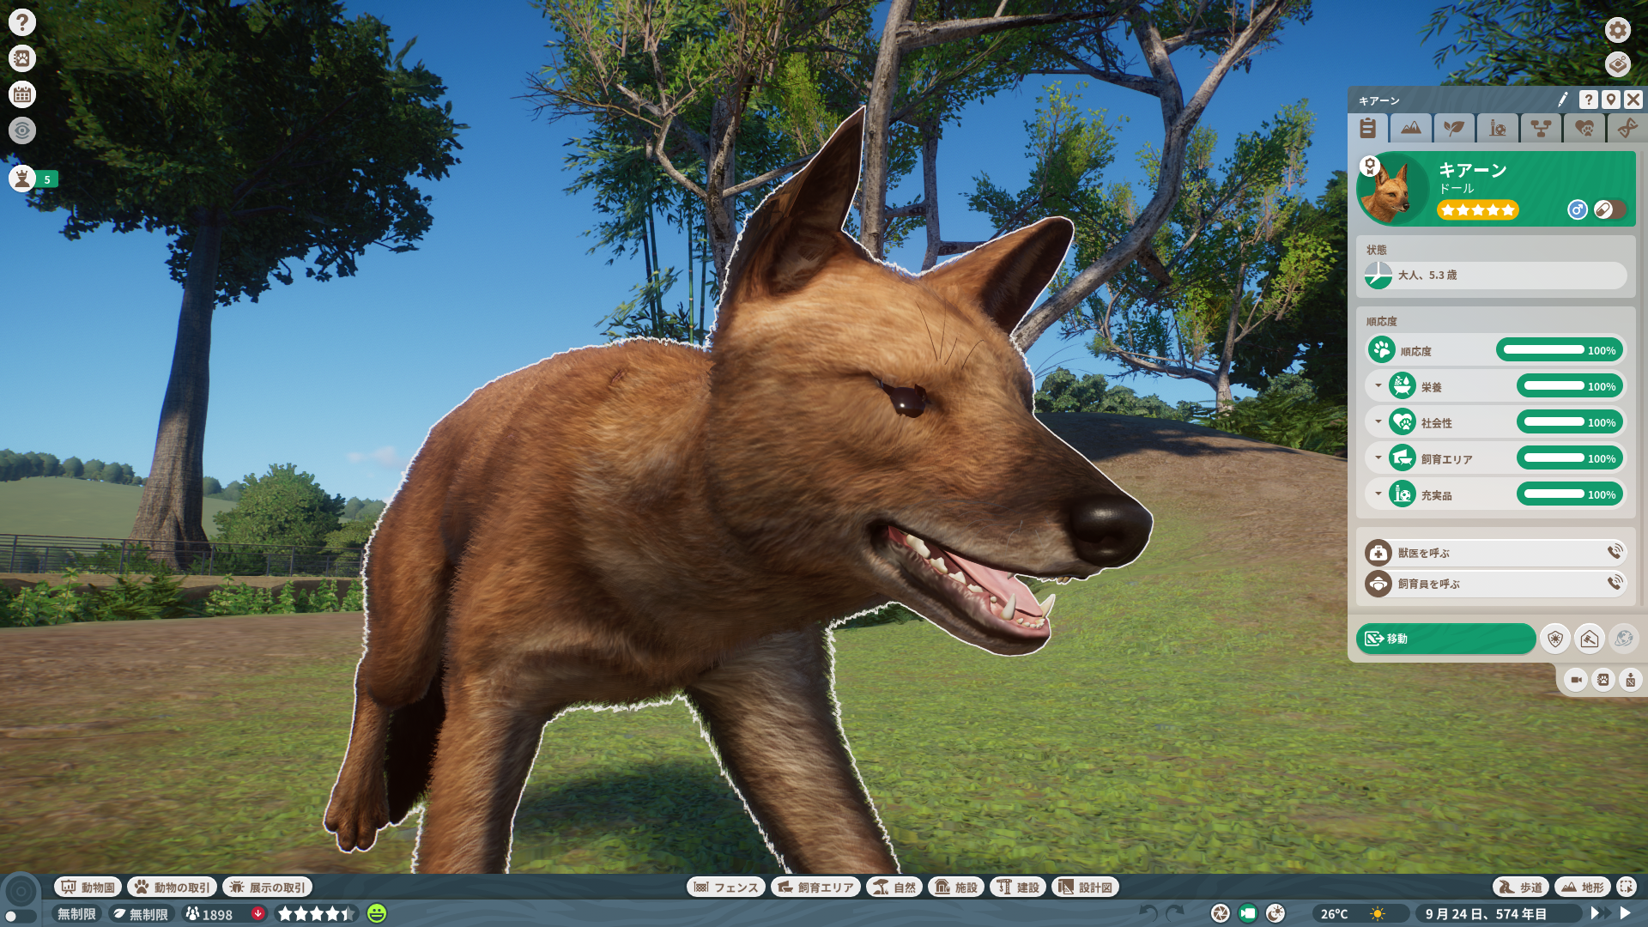
Task: Call the keeper with 飼育員を呼ぶ
Action: coord(1495,584)
